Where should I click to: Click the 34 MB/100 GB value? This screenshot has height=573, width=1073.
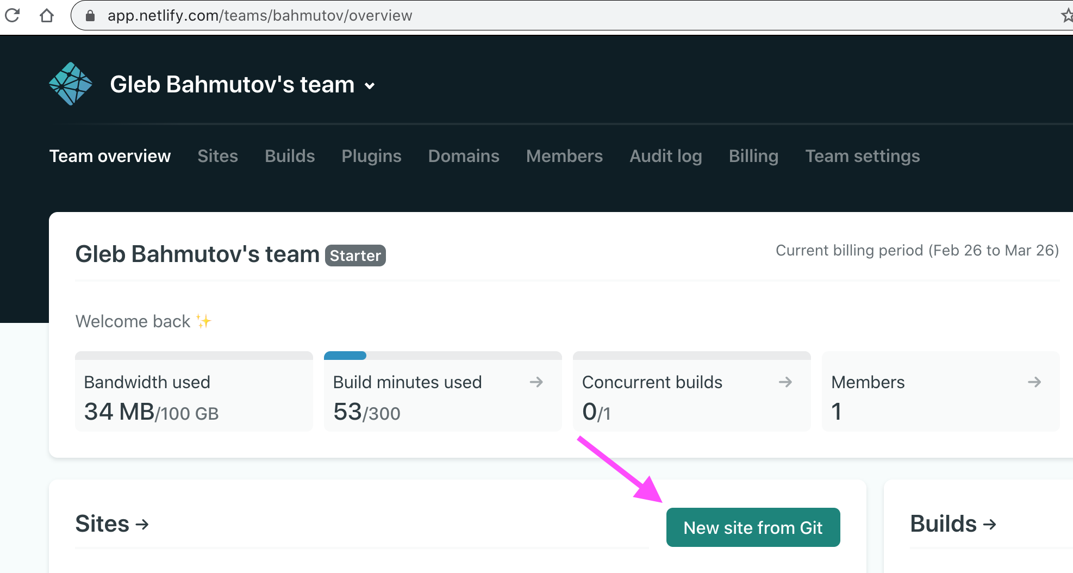click(151, 412)
